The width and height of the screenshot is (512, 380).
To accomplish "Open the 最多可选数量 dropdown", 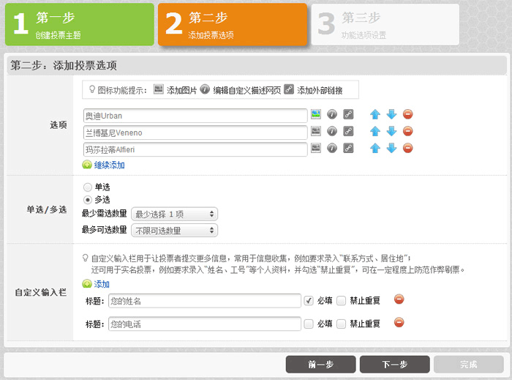I will [174, 231].
